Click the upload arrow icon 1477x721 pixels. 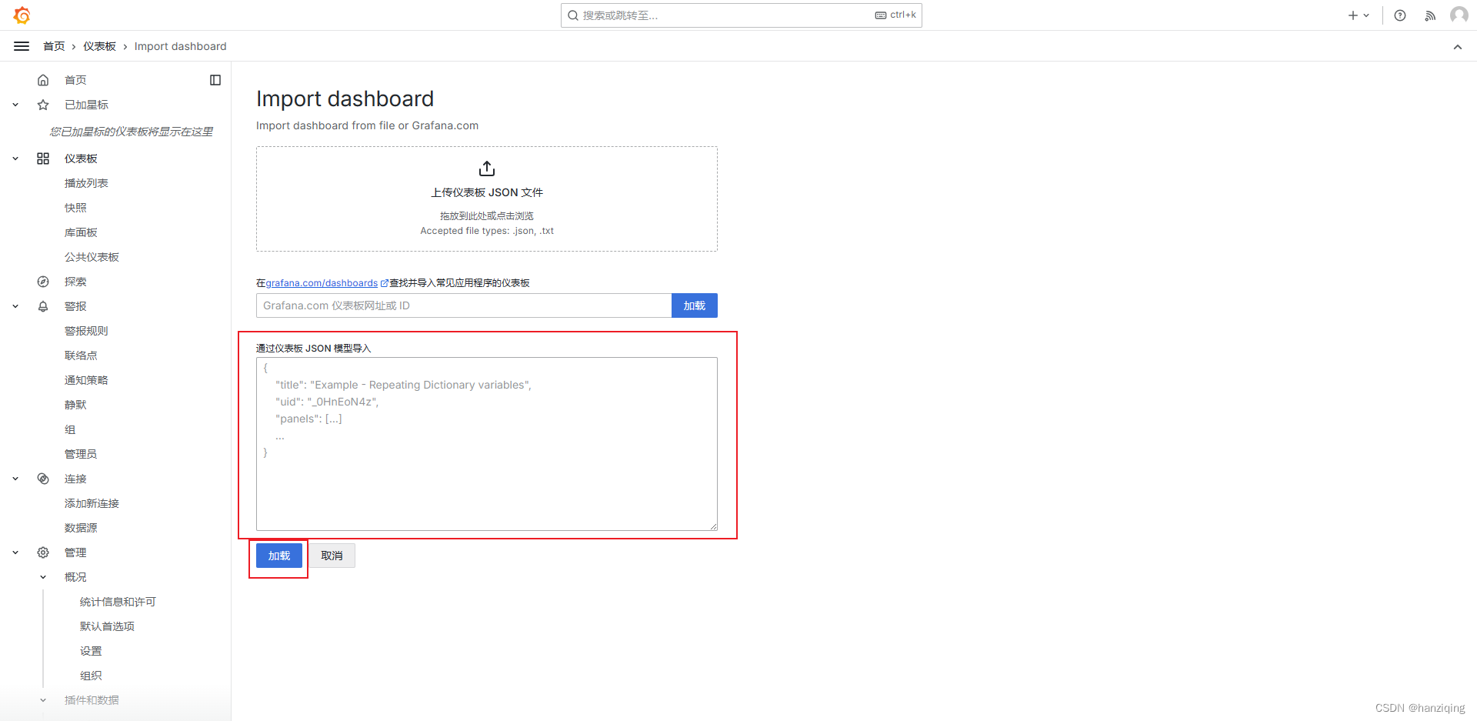pos(487,169)
